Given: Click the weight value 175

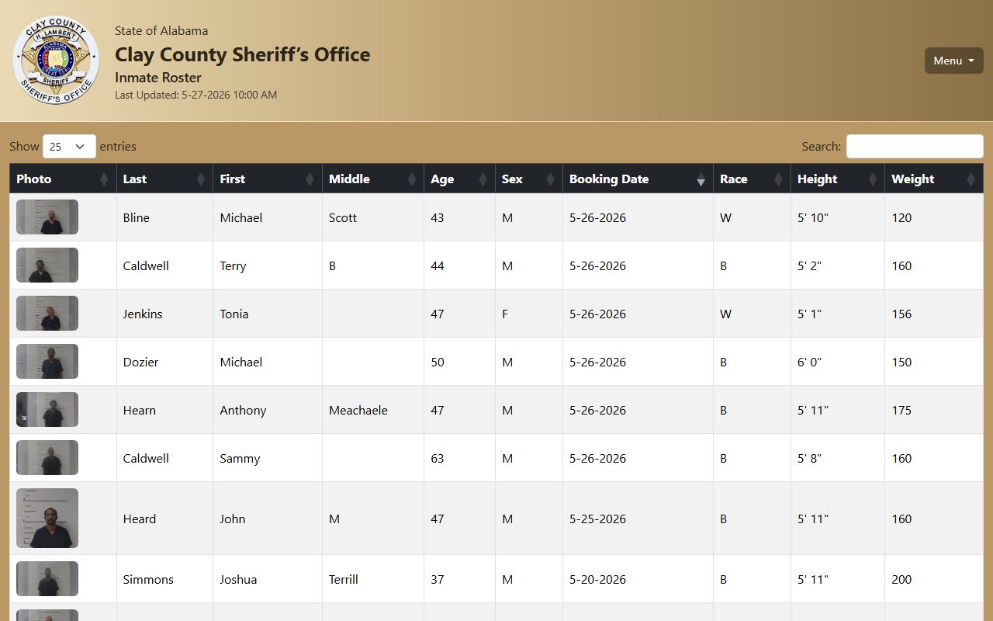Looking at the screenshot, I should (901, 410).
